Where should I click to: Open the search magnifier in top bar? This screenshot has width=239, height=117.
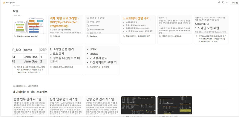pos(219,2)
